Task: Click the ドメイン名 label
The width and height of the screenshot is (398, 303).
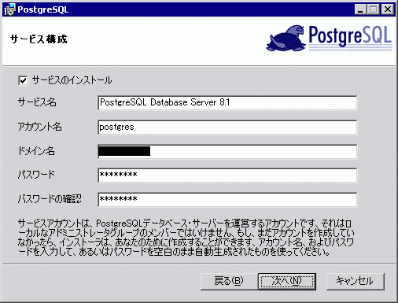Action: 36,151
